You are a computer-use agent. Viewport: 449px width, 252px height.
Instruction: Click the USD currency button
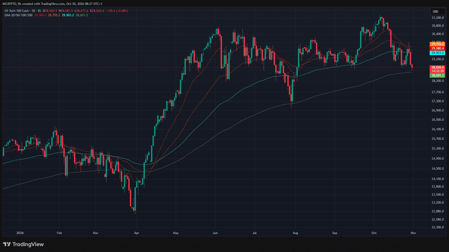pos(438,11)
